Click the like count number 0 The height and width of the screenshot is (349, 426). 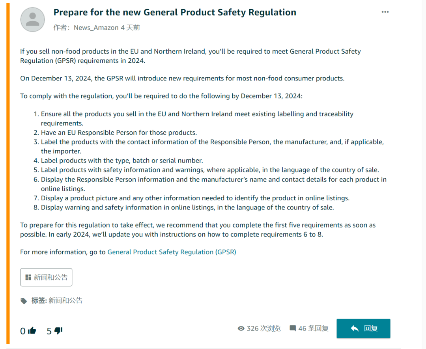pyautogui.click(x=23, y=331)
